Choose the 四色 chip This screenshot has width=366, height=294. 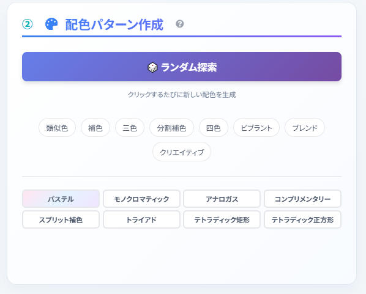click(x=214, y=128)
